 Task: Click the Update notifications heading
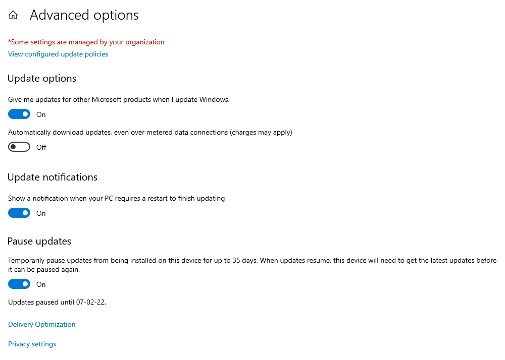tap(53, 177)
